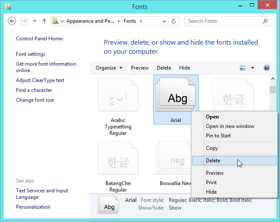This screenshot has width=280, height=222.
Task: Choose Pin to Start menu entry
Action: coord(218,136)
